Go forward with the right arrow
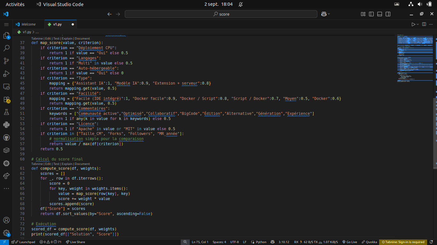Viewport: 437px width, 245px height. point(118,14)
